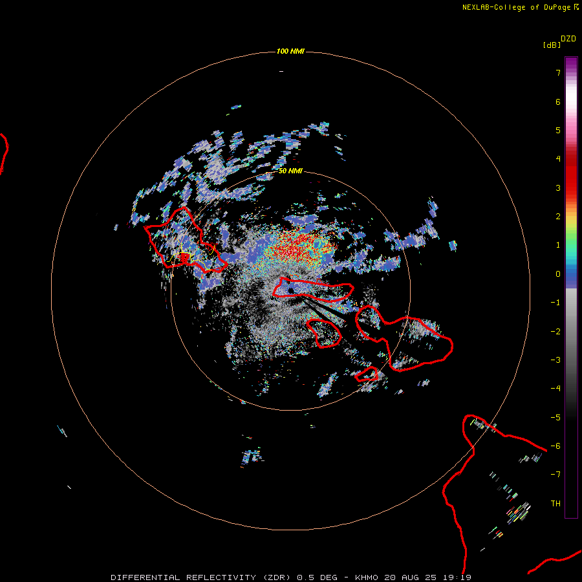The image size is (582, 582).
Task: Click the TH threshold label on scale
Action: point(555,504)
